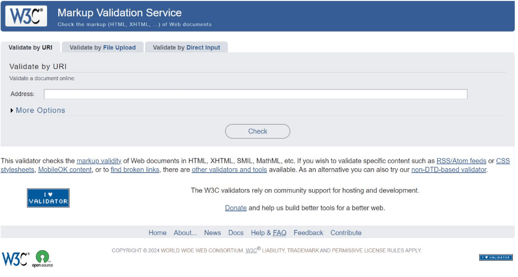Go to Home in footer menu
The image size is (518, 277).
tap(157, 233)
